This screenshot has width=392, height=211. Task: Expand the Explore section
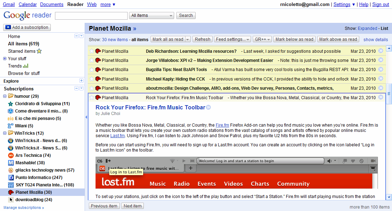(x=81, y=81)
